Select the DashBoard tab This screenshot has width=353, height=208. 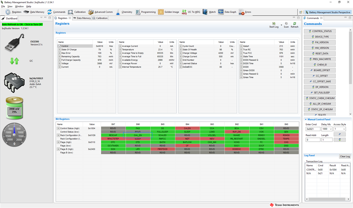tap(10, 18)
